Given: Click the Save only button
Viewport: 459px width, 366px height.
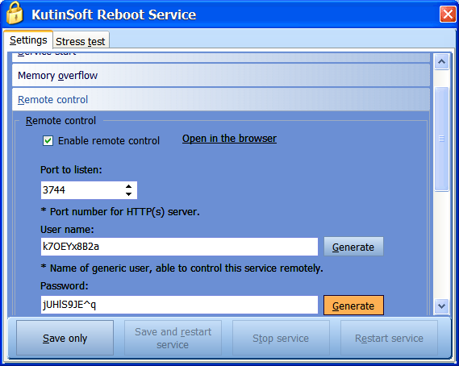Looking at the screenshot, I should 65,338.
